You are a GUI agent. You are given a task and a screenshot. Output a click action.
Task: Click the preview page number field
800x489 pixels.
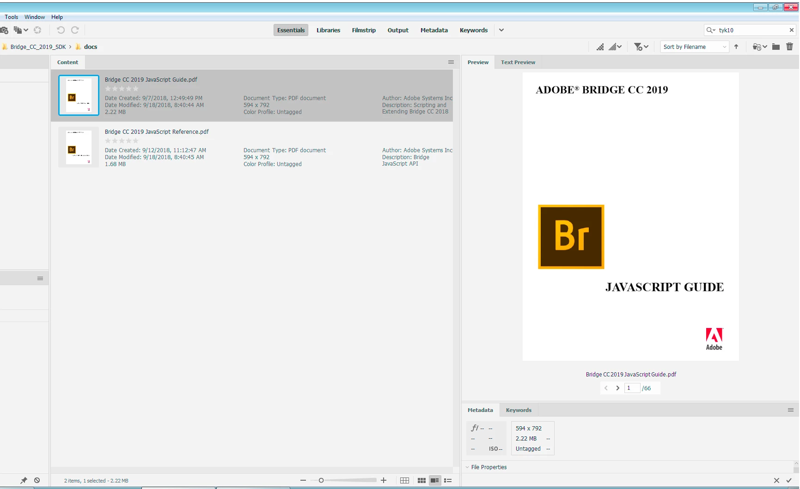pyautogui.click(x=632, y=388)
